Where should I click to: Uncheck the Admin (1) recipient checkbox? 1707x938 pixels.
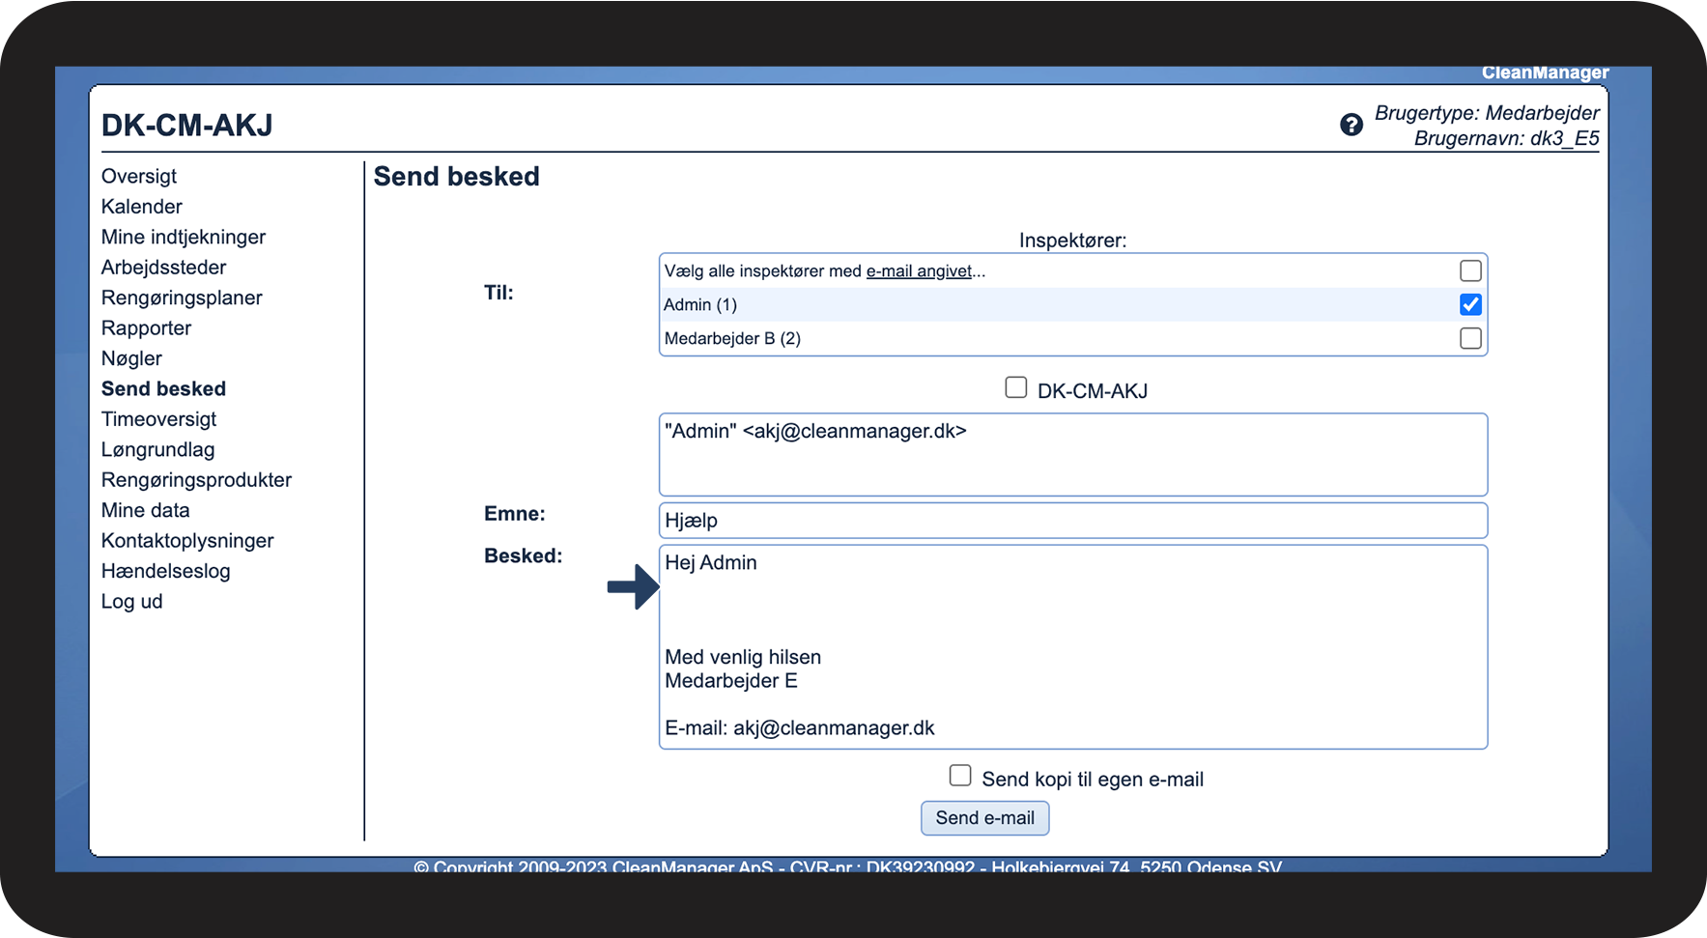coord(1470,304)
